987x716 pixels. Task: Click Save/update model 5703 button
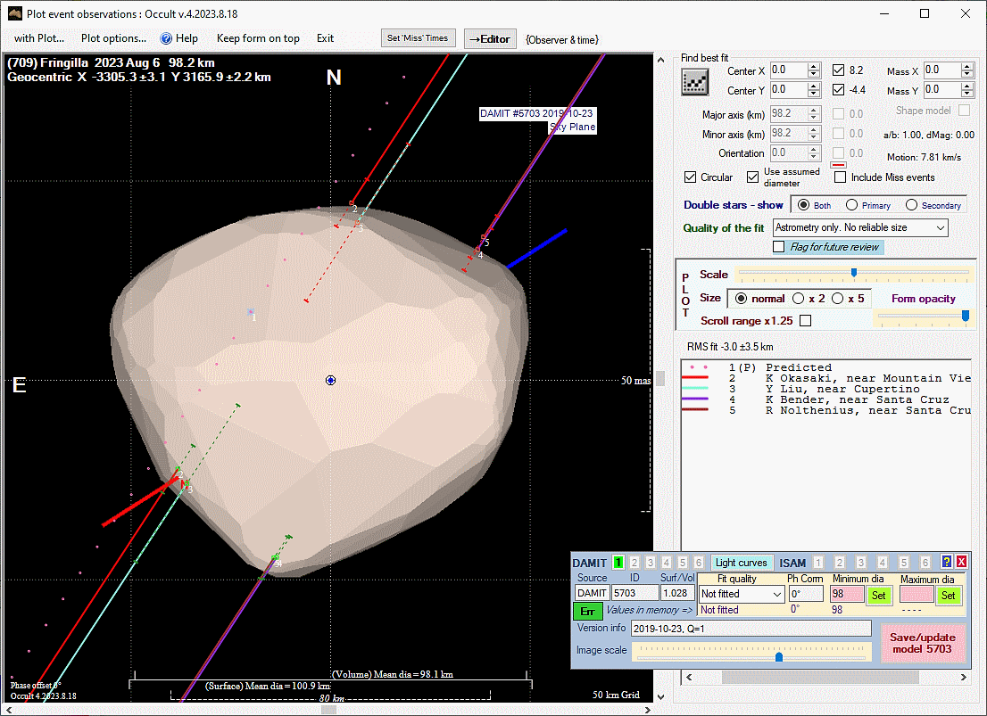pyautogui.click(x=922, y=643)
